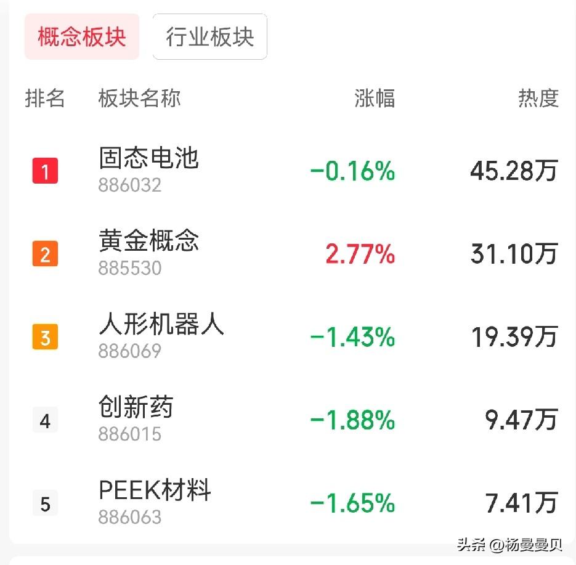Sort by the 涨幅 column header
Viewport: 576px width, 565px height.
pyautogui.click(x=375, y=99)
